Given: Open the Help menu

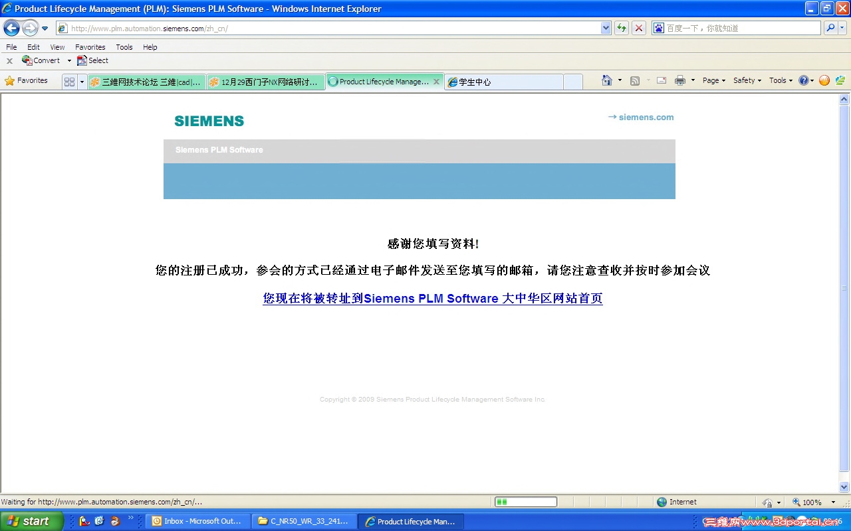Looking at the screenshot, I should (x=150, y=47).
